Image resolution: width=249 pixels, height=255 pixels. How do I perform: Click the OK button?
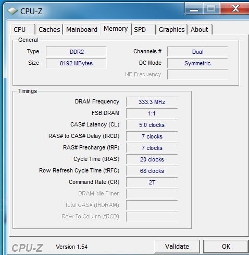tap(226, 246)
